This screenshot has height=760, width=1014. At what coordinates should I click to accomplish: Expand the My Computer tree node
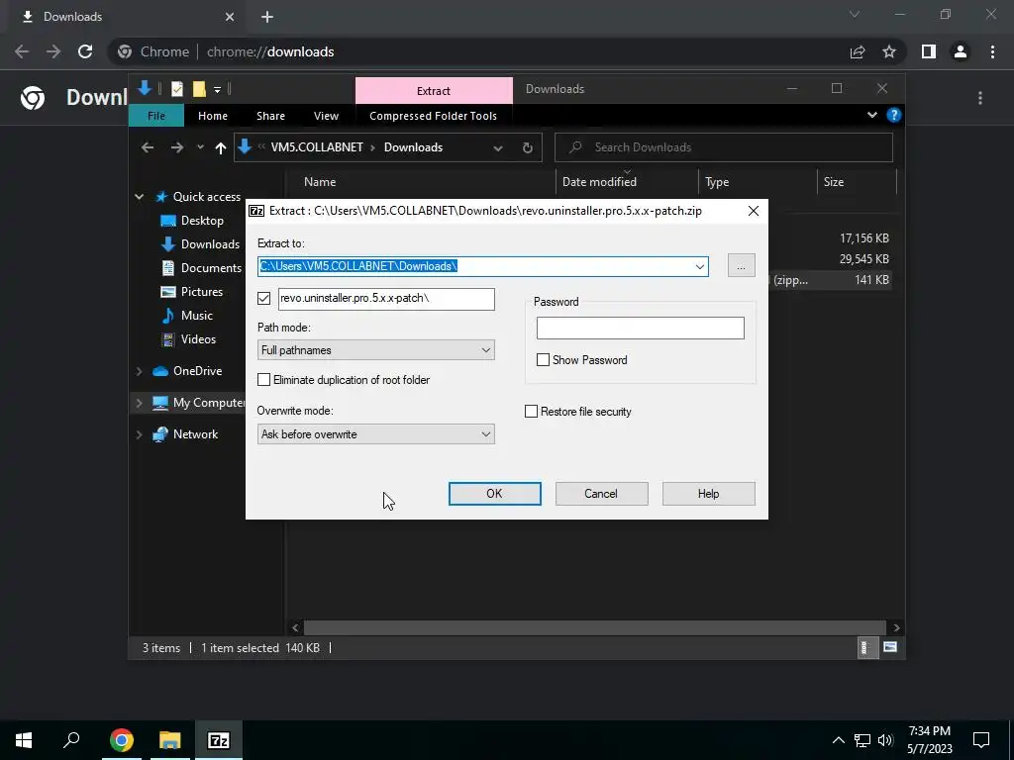tap(139, 403)
